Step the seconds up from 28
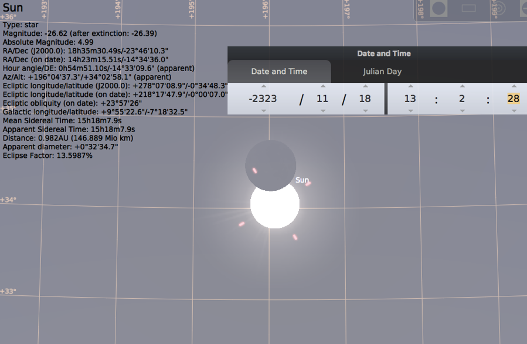This screenshot has height=344, width=527. [x=514, y=86]
